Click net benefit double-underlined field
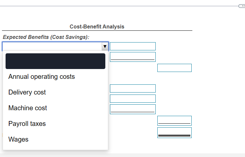 click(175, 132)
